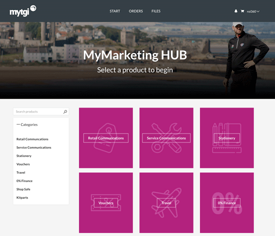
Task: Select Kitparts category link
Action: click(x=22, y=197)
